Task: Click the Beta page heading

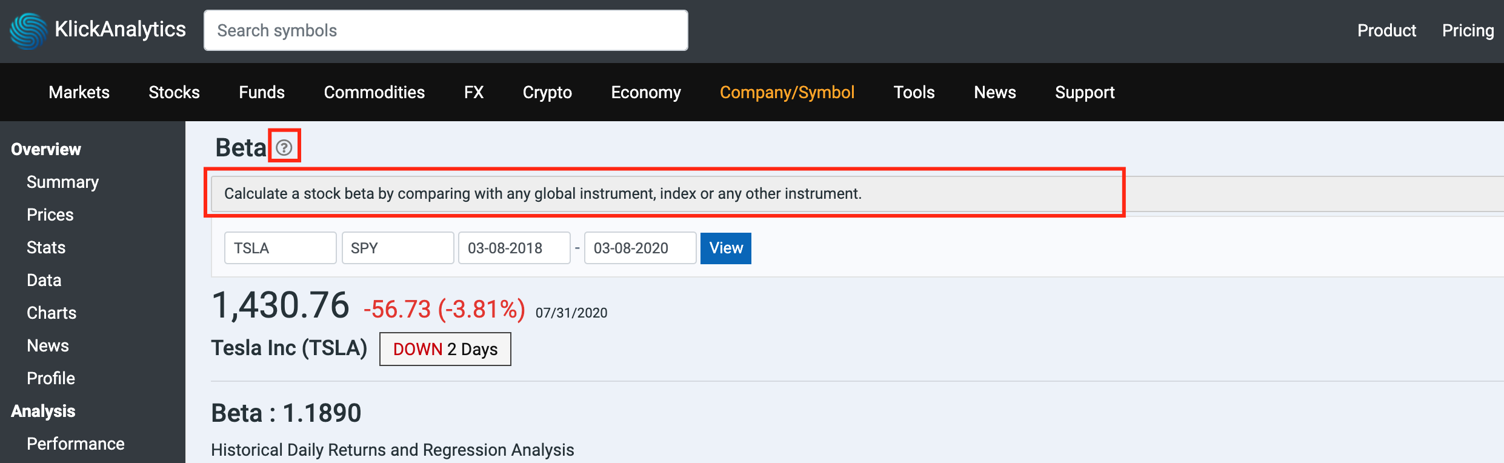Action: (x=241, y=148)
